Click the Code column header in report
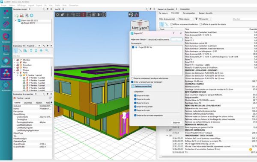 click(x=162, y=29)
